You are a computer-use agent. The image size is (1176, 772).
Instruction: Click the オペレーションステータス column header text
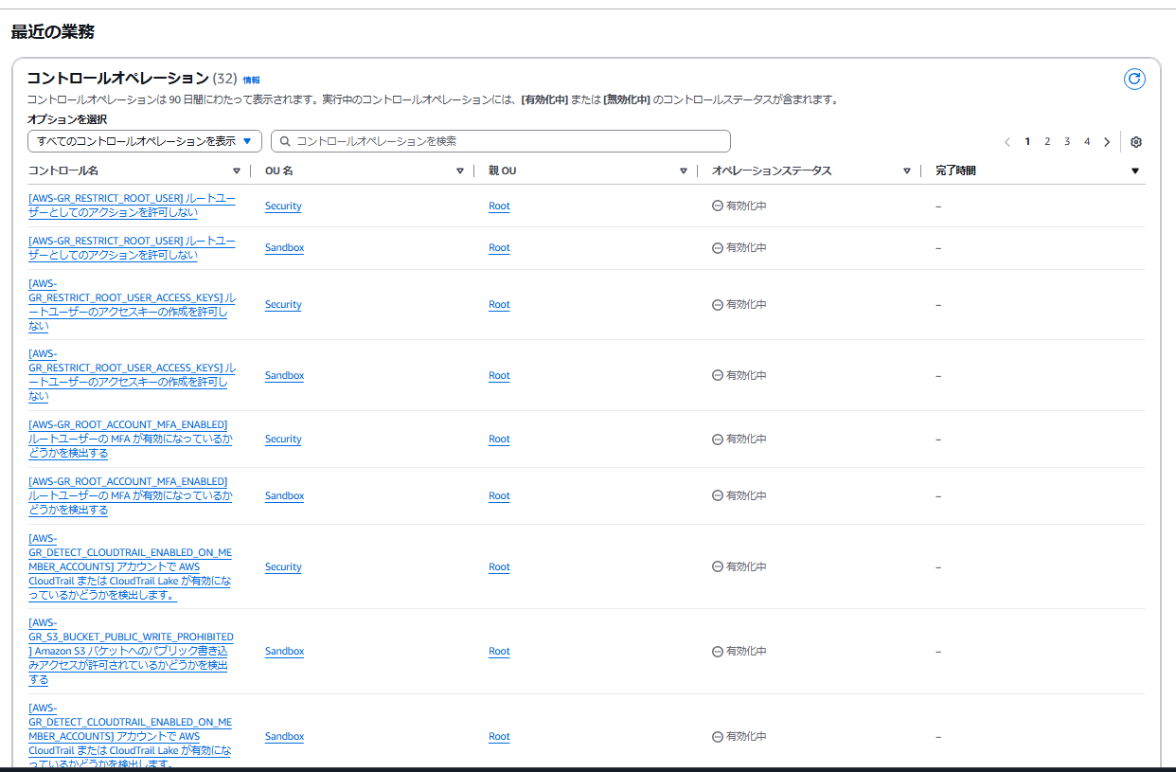(772, 171)
